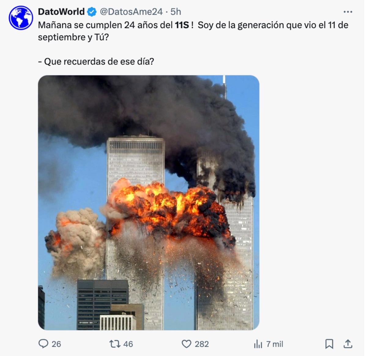The height and width of the screenshot is (356, 367).
Task: Like the post with the heart icon
Action: tap(186, 344)
